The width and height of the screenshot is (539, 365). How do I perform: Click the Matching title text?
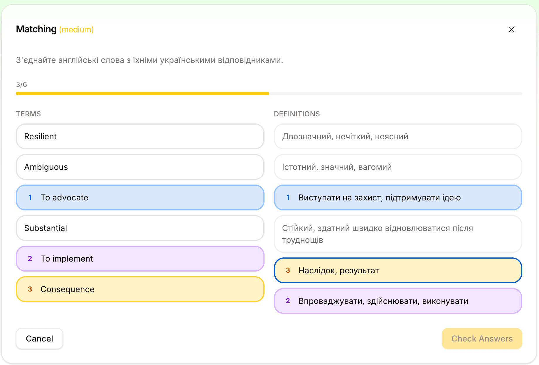[x=36, y=29]
